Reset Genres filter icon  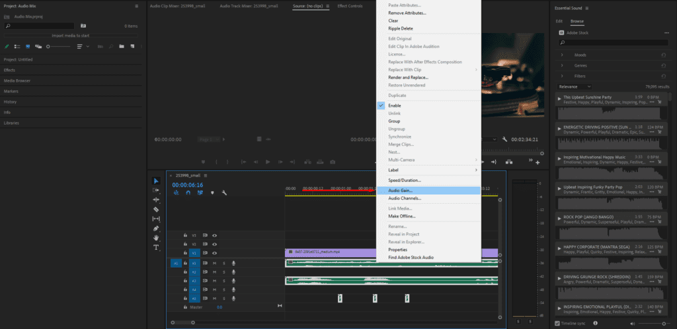pos(664,65)
